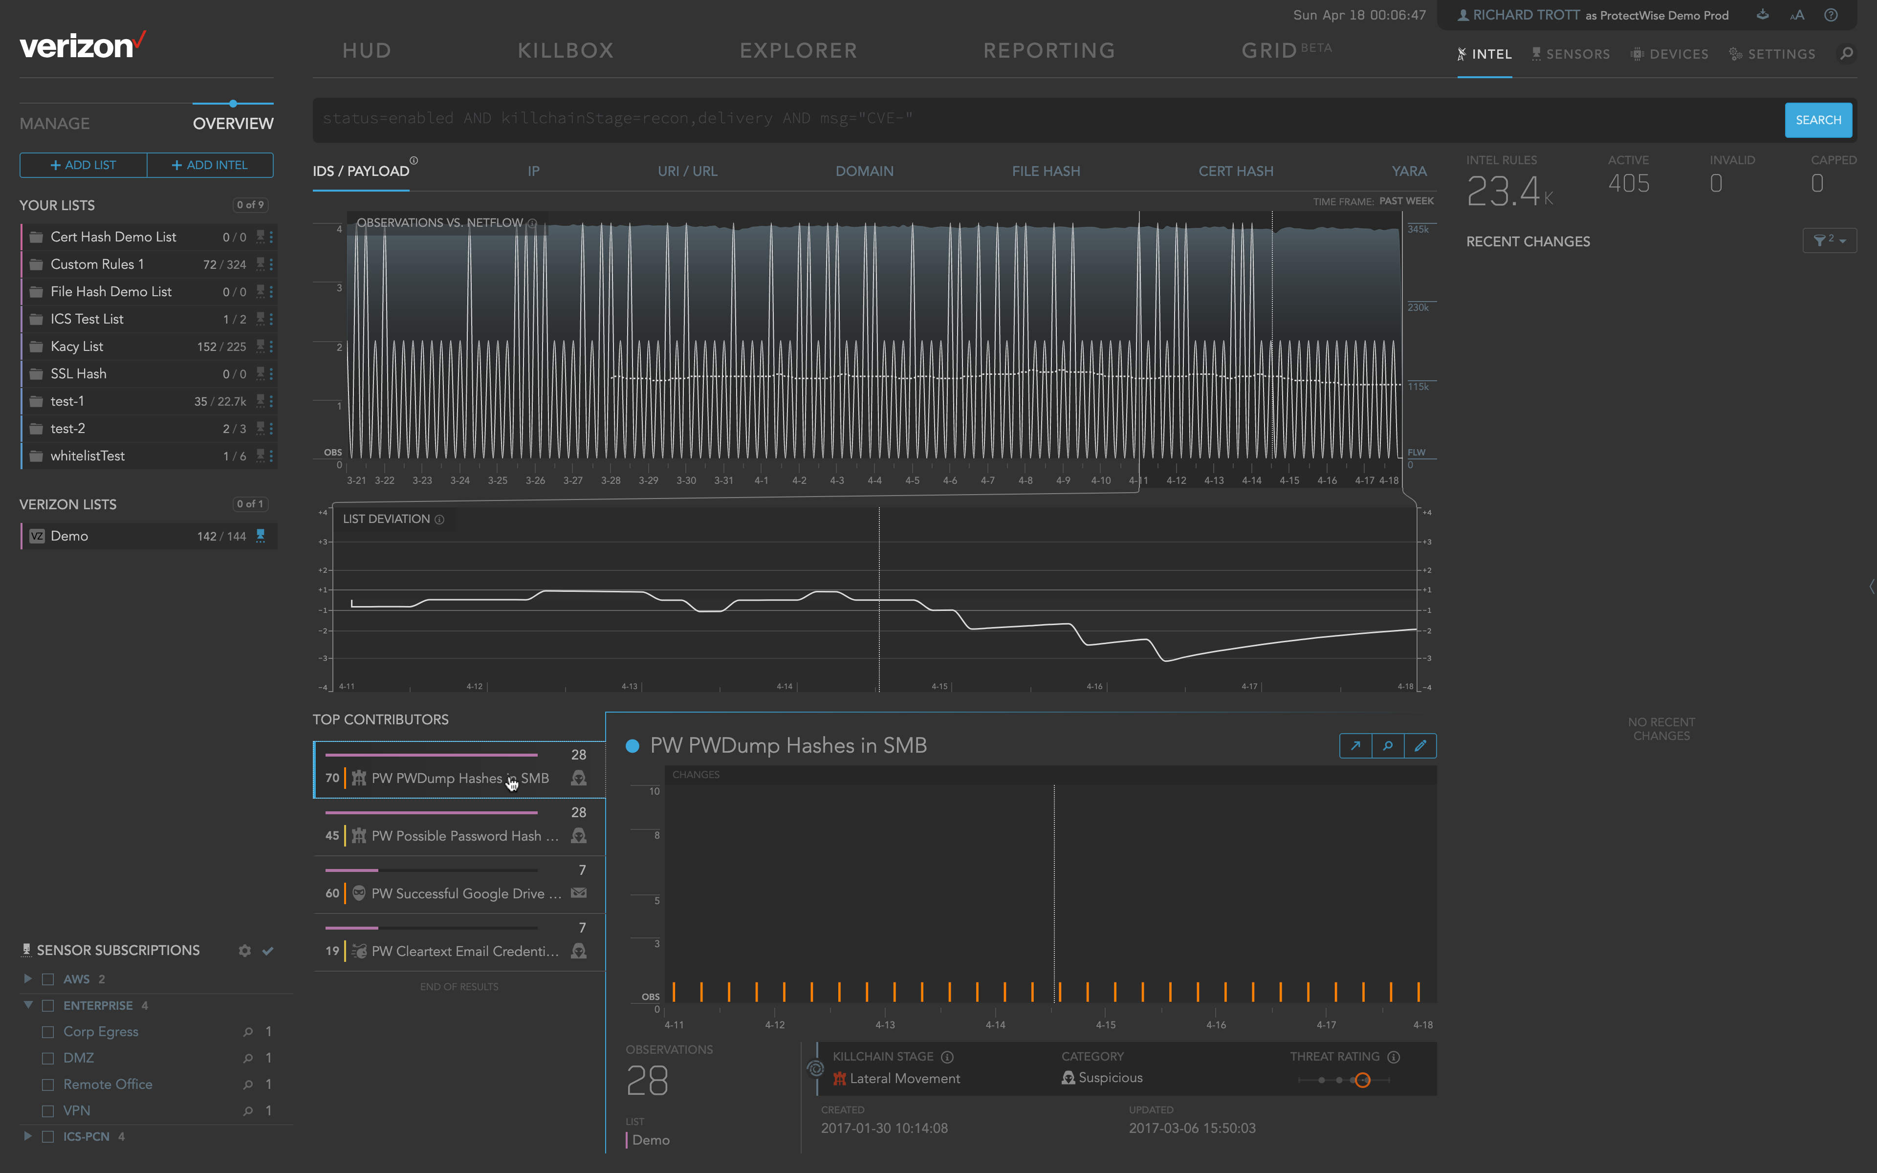
Task: Edit PW PWDump Hashes rule with pencil icon
Action: pos(1420,745)
